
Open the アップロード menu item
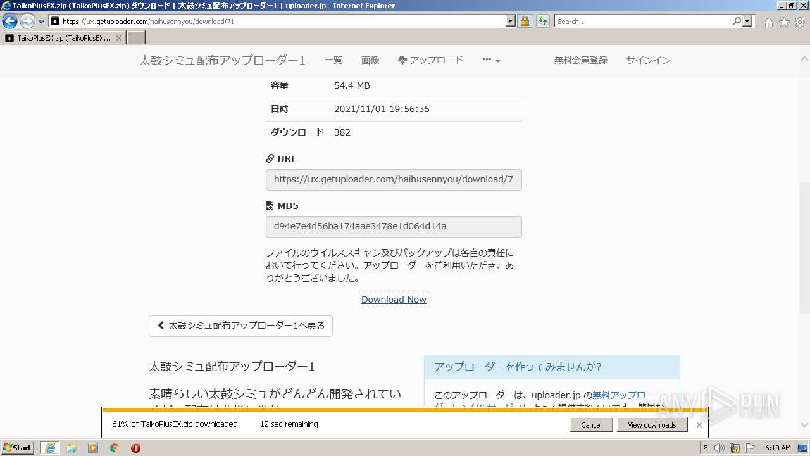pos(430,60)
